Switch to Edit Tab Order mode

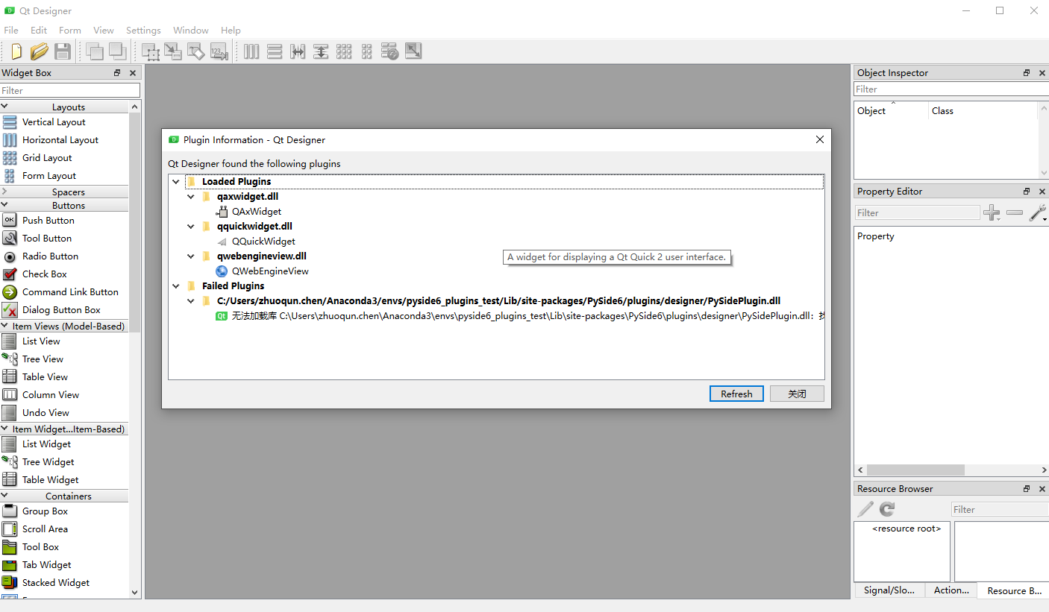219,51
